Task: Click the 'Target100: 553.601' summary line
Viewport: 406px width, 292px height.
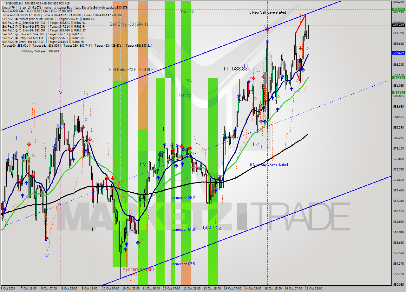Action: pos(77,45)
